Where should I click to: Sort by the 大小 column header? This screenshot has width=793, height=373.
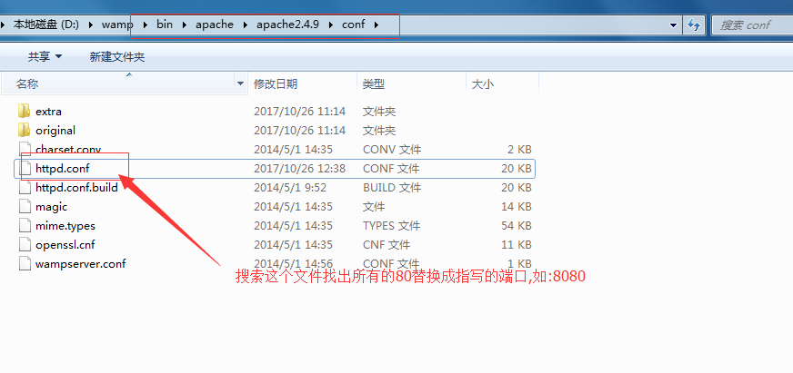coord(502,84)
